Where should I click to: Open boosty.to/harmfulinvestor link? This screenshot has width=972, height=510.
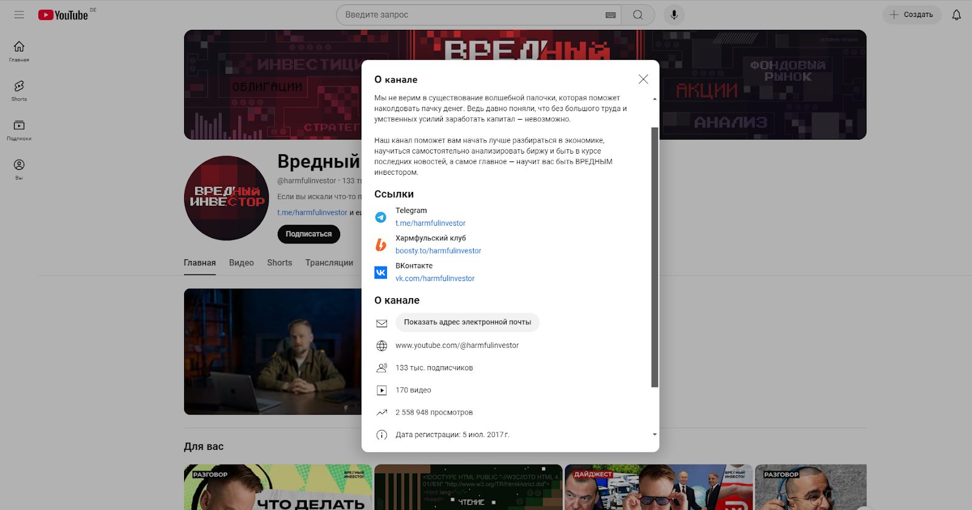[438, 251]
